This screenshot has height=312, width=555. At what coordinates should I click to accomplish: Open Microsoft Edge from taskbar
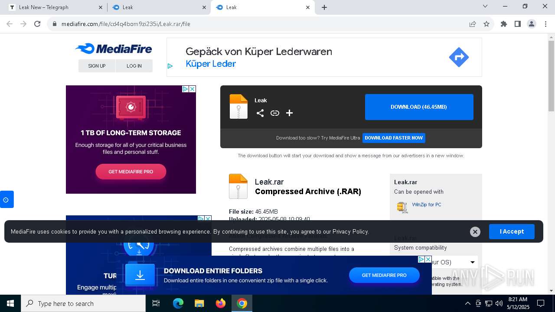(x=178, y=303)
